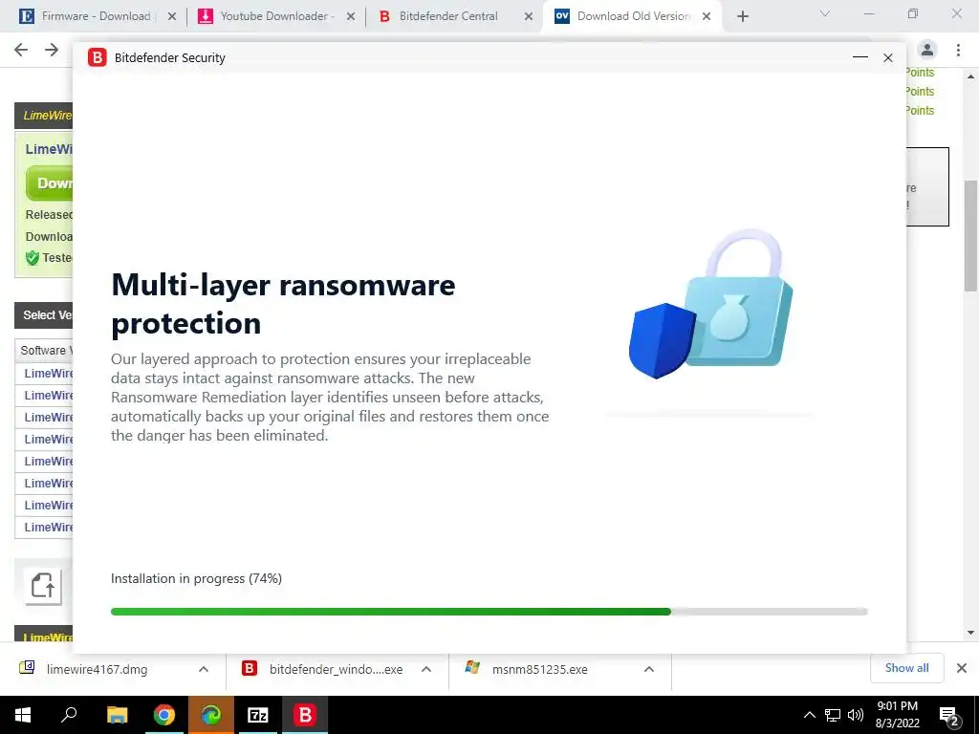The image size is (979, 734).
Task: Open Chrome profile avatar menu
Action: [x=927, y=50]
